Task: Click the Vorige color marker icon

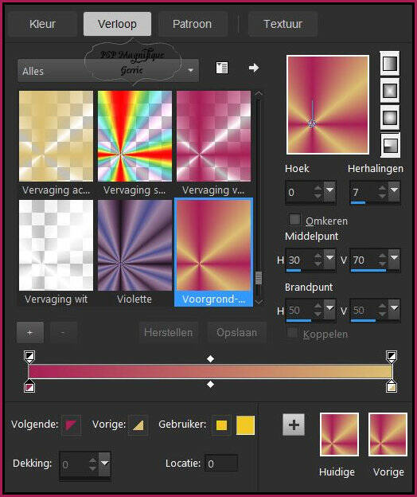Action: coord(138,425)
